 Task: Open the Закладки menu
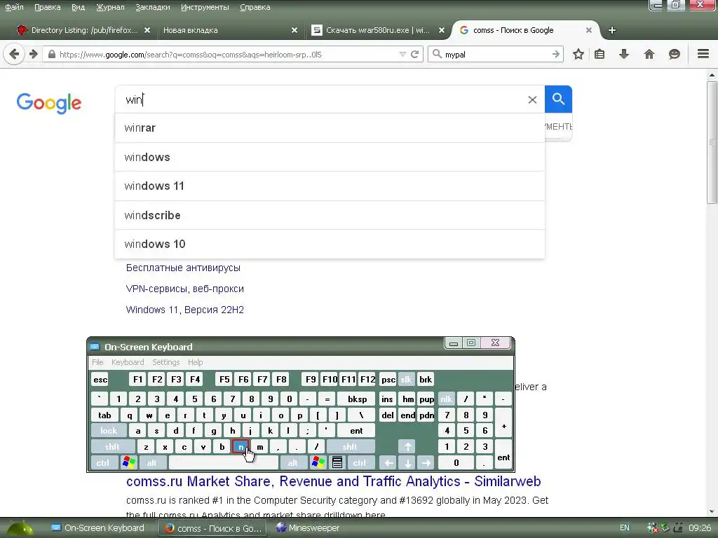coord(152,7)
